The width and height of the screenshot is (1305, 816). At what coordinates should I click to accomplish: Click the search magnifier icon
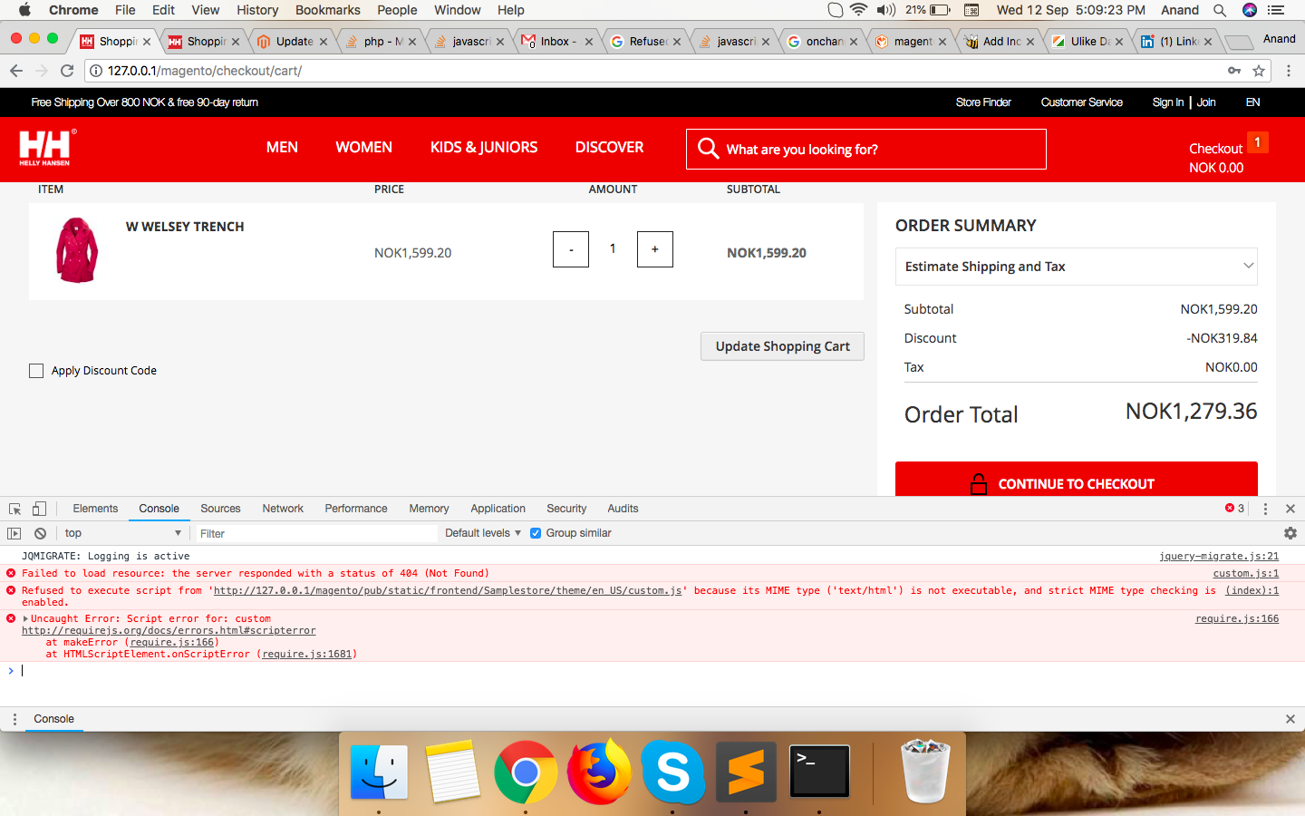[709, 148]
